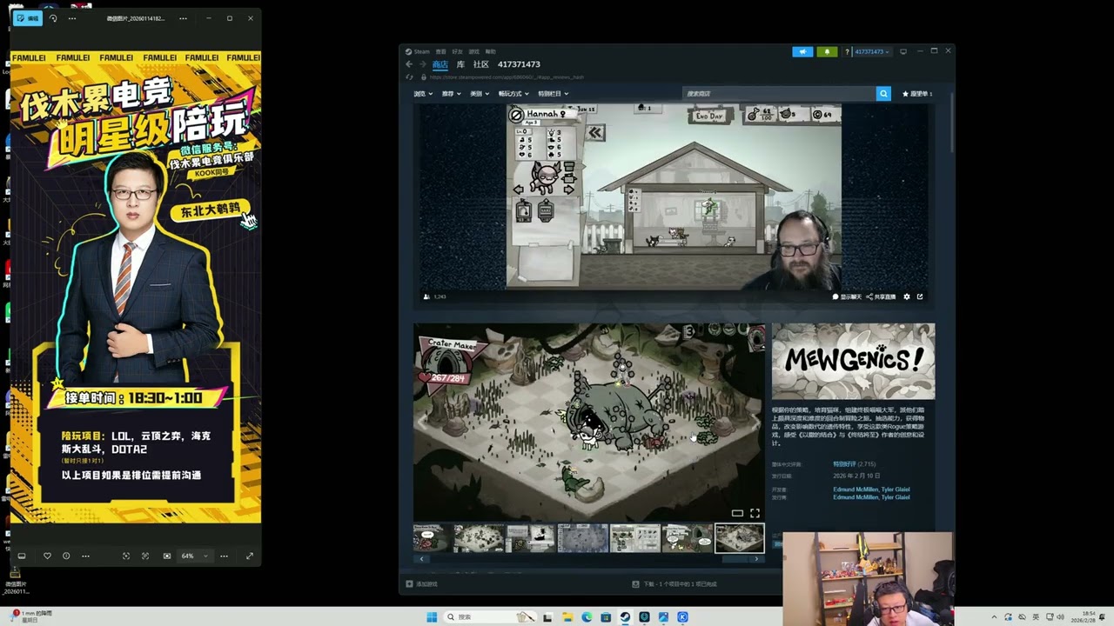Screen dimensions: 1114x626
Task: Switch to 社区 community tab
Action: 481,64
